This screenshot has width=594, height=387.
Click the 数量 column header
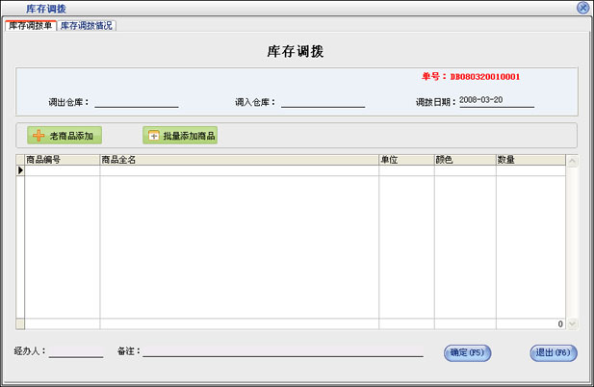[529, 160]
